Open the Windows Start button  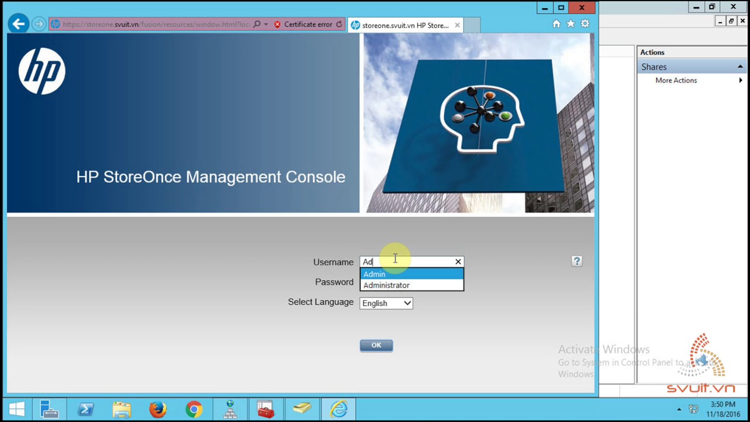[x=17, y=409]
